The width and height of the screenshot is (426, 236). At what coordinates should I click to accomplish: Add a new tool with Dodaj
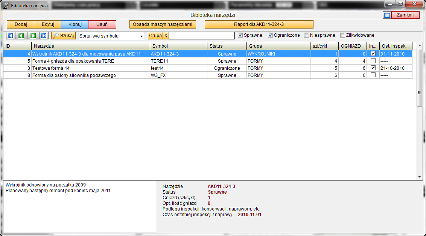pyautogui.click(x=21, y=24)
